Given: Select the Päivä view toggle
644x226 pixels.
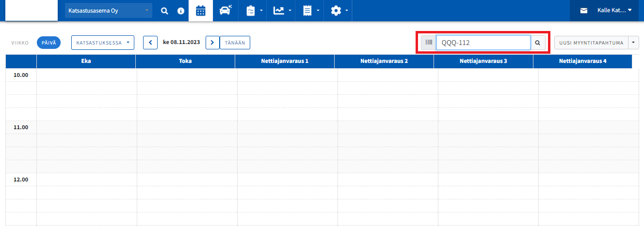Looking at the screenshot, I should tap(48, 43).
